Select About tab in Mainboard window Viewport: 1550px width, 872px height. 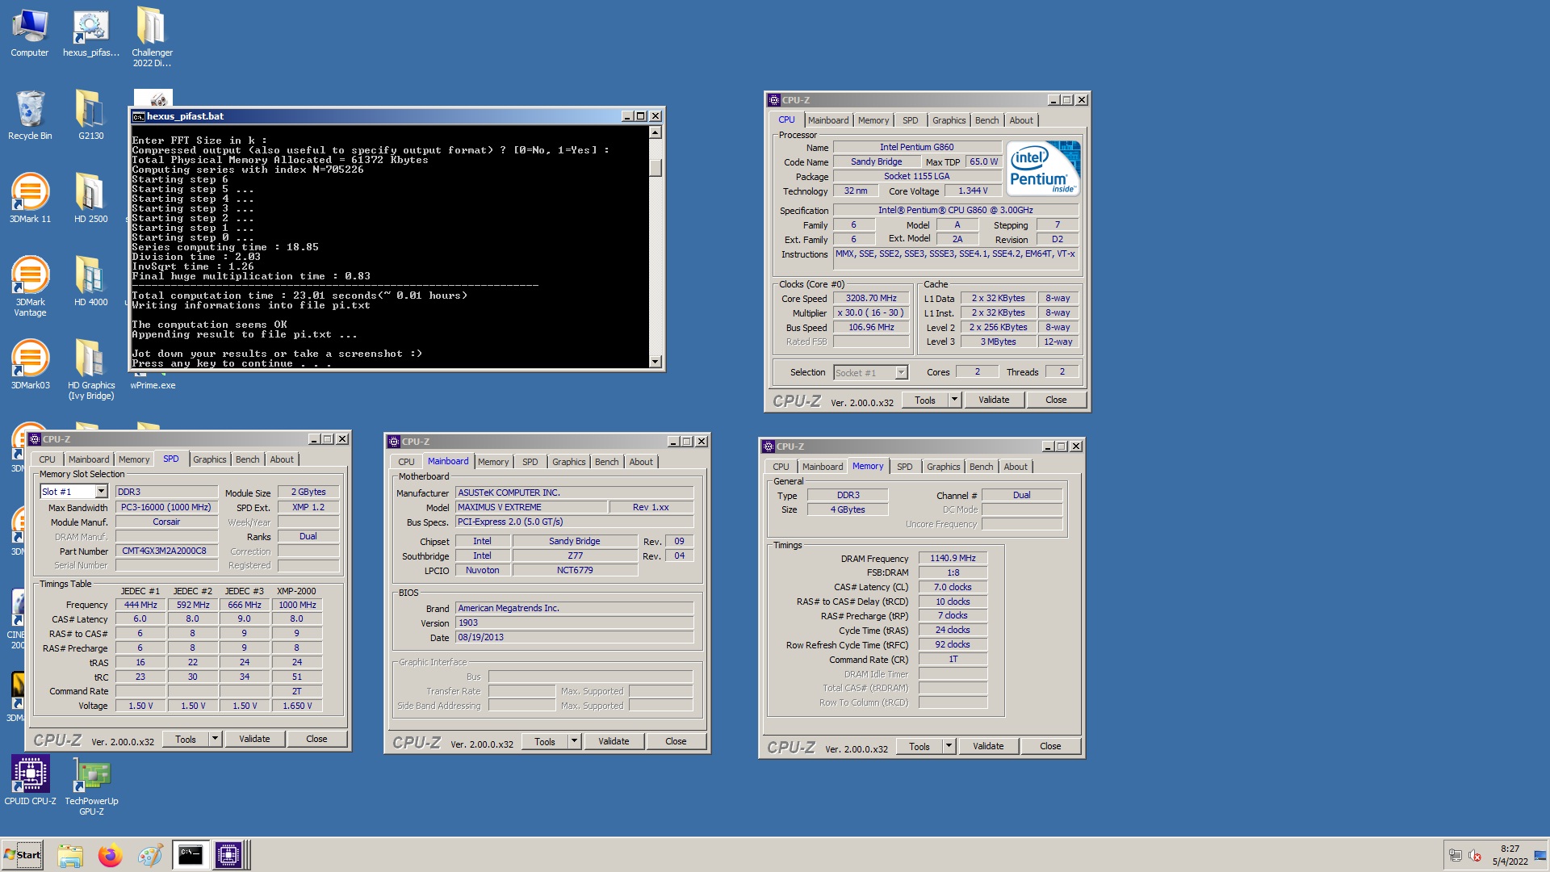(x=641, y=462)
